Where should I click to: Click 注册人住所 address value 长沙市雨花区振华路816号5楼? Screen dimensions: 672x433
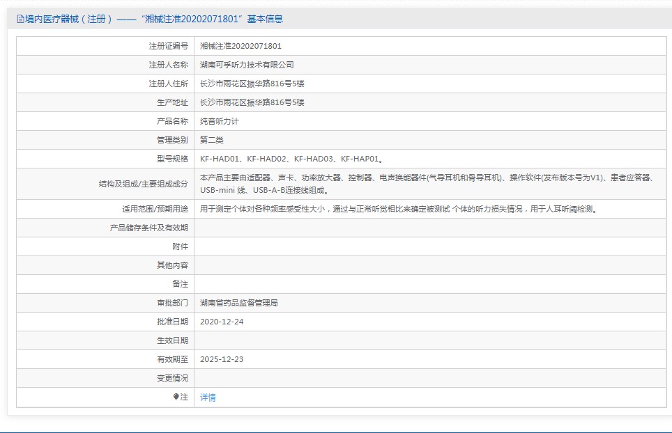[x=252, y=84]
